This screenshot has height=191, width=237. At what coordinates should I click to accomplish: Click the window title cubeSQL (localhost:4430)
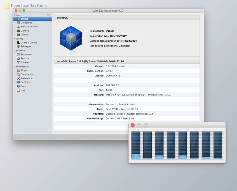[x=108, y=11]
